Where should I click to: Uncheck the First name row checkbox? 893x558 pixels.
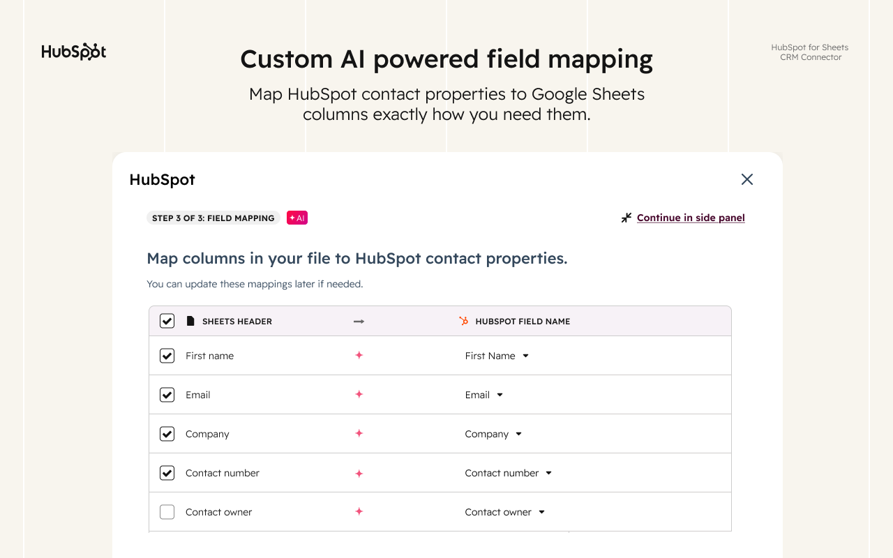coord(167,355)
